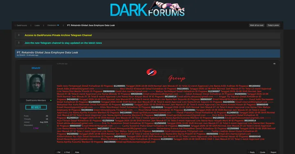
Task: Reply to the post
Action: (251, 152)
